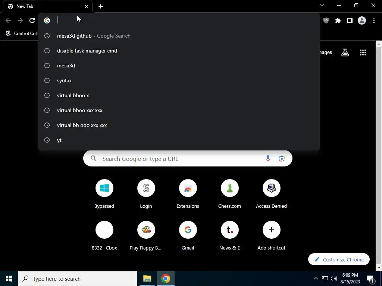Open the Play Flappy Bird shortcut
Image resolution: width=382 pixels, height=286 pixels.
coord(146,236)
